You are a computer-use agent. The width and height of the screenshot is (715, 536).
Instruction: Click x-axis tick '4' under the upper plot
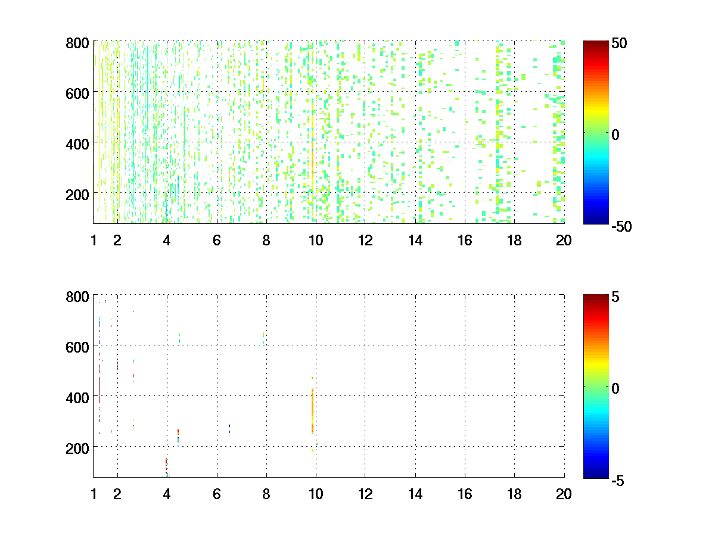point(167,241)
